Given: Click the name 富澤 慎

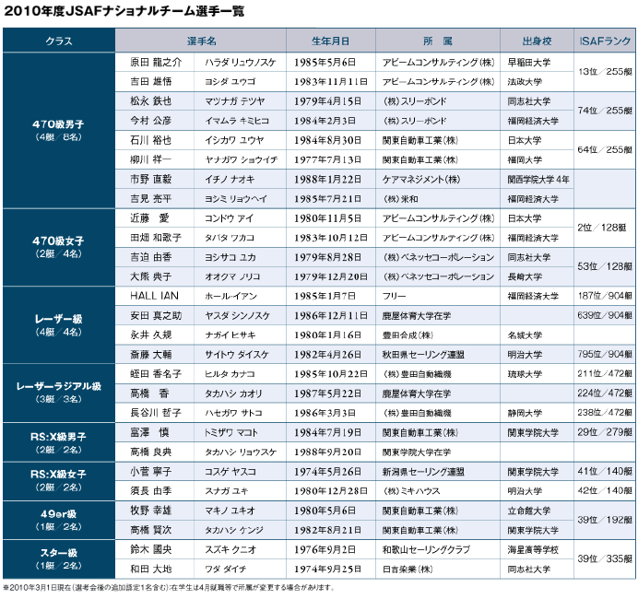Looking at the screenshot, I should tap(149, 433).
